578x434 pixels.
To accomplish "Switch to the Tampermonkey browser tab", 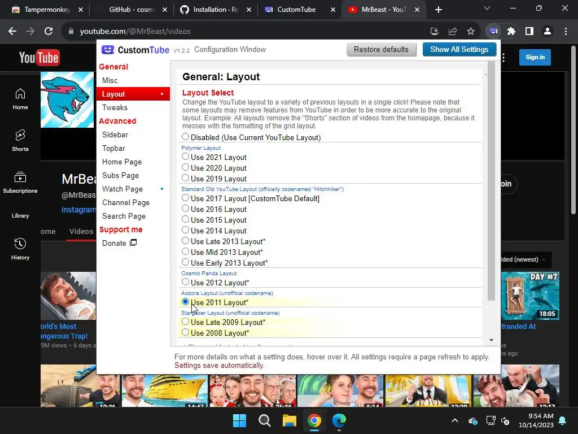I will click(x=47, y=10).
